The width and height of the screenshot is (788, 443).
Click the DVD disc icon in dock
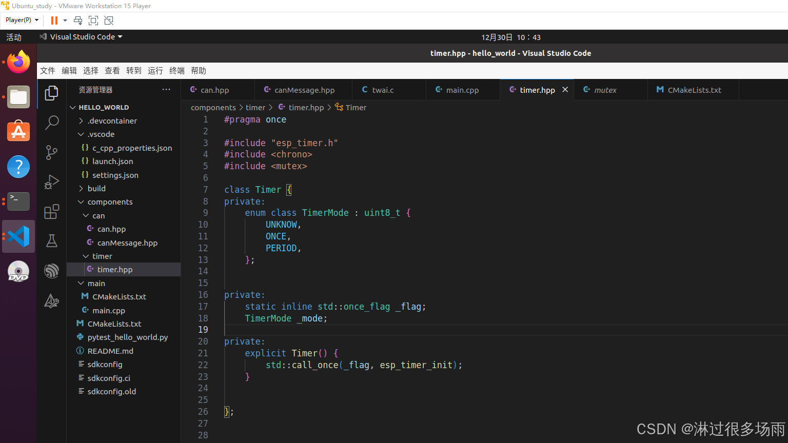click(x=18, y=271)
